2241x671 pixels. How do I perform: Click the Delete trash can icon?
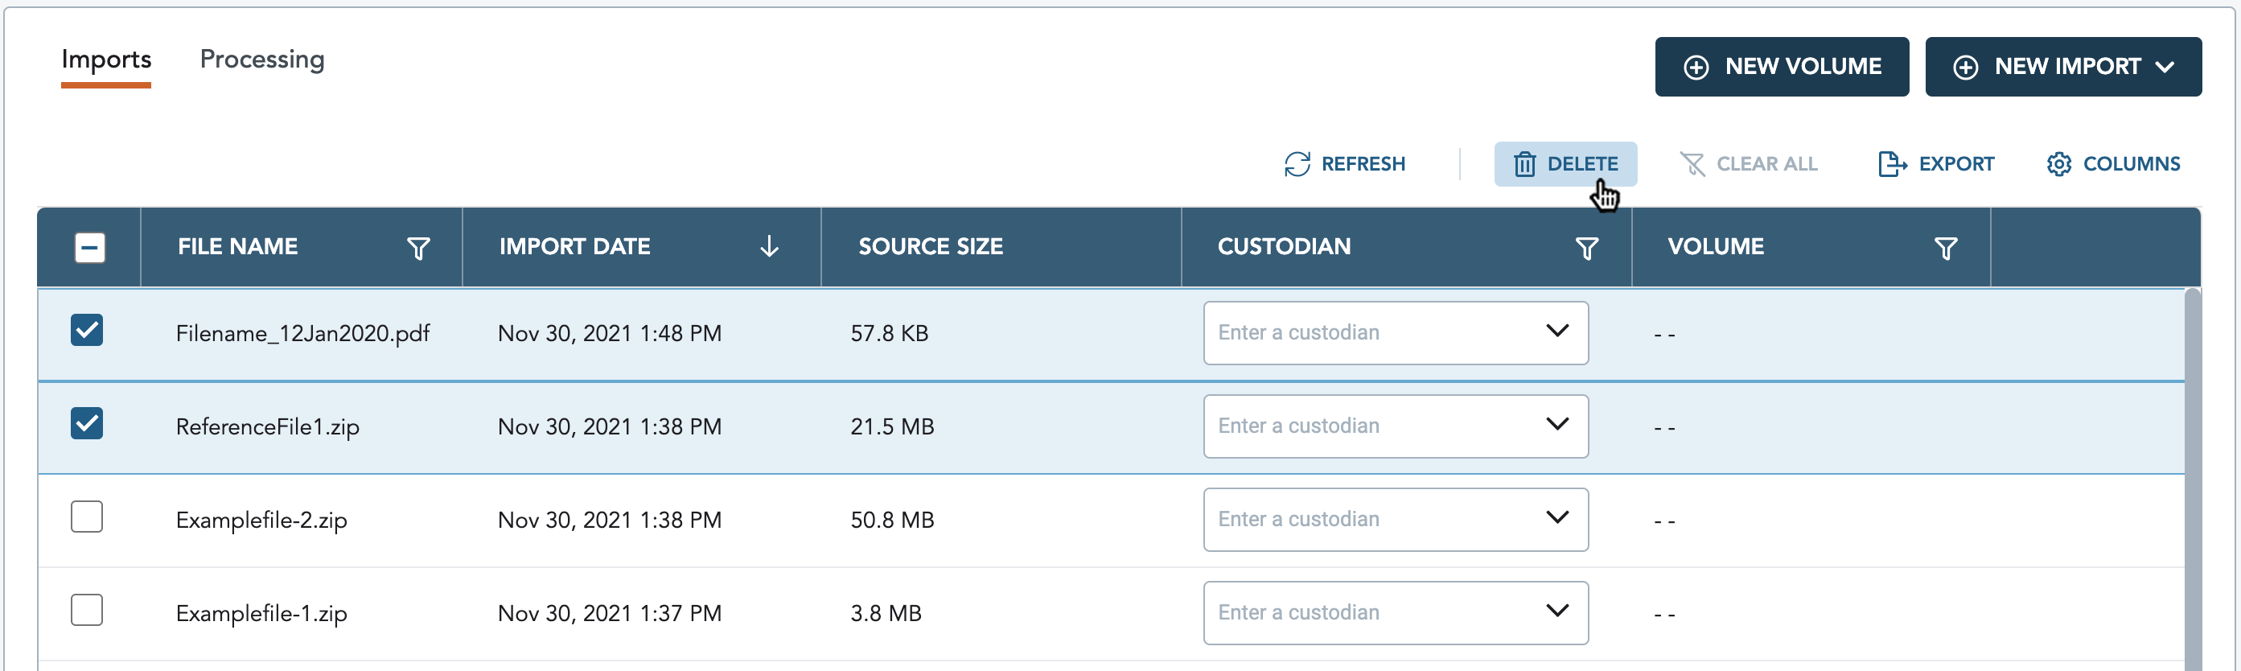1524,163
